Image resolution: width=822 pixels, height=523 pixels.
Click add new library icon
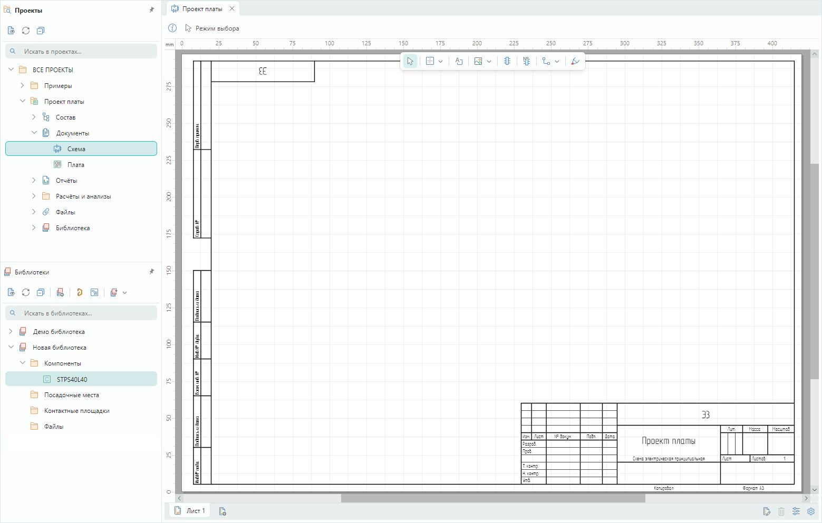pyautogui.click(x=60, y=292)
